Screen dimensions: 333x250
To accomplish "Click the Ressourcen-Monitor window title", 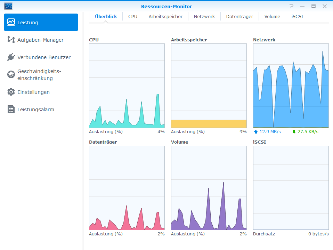I will pos(166,6).
